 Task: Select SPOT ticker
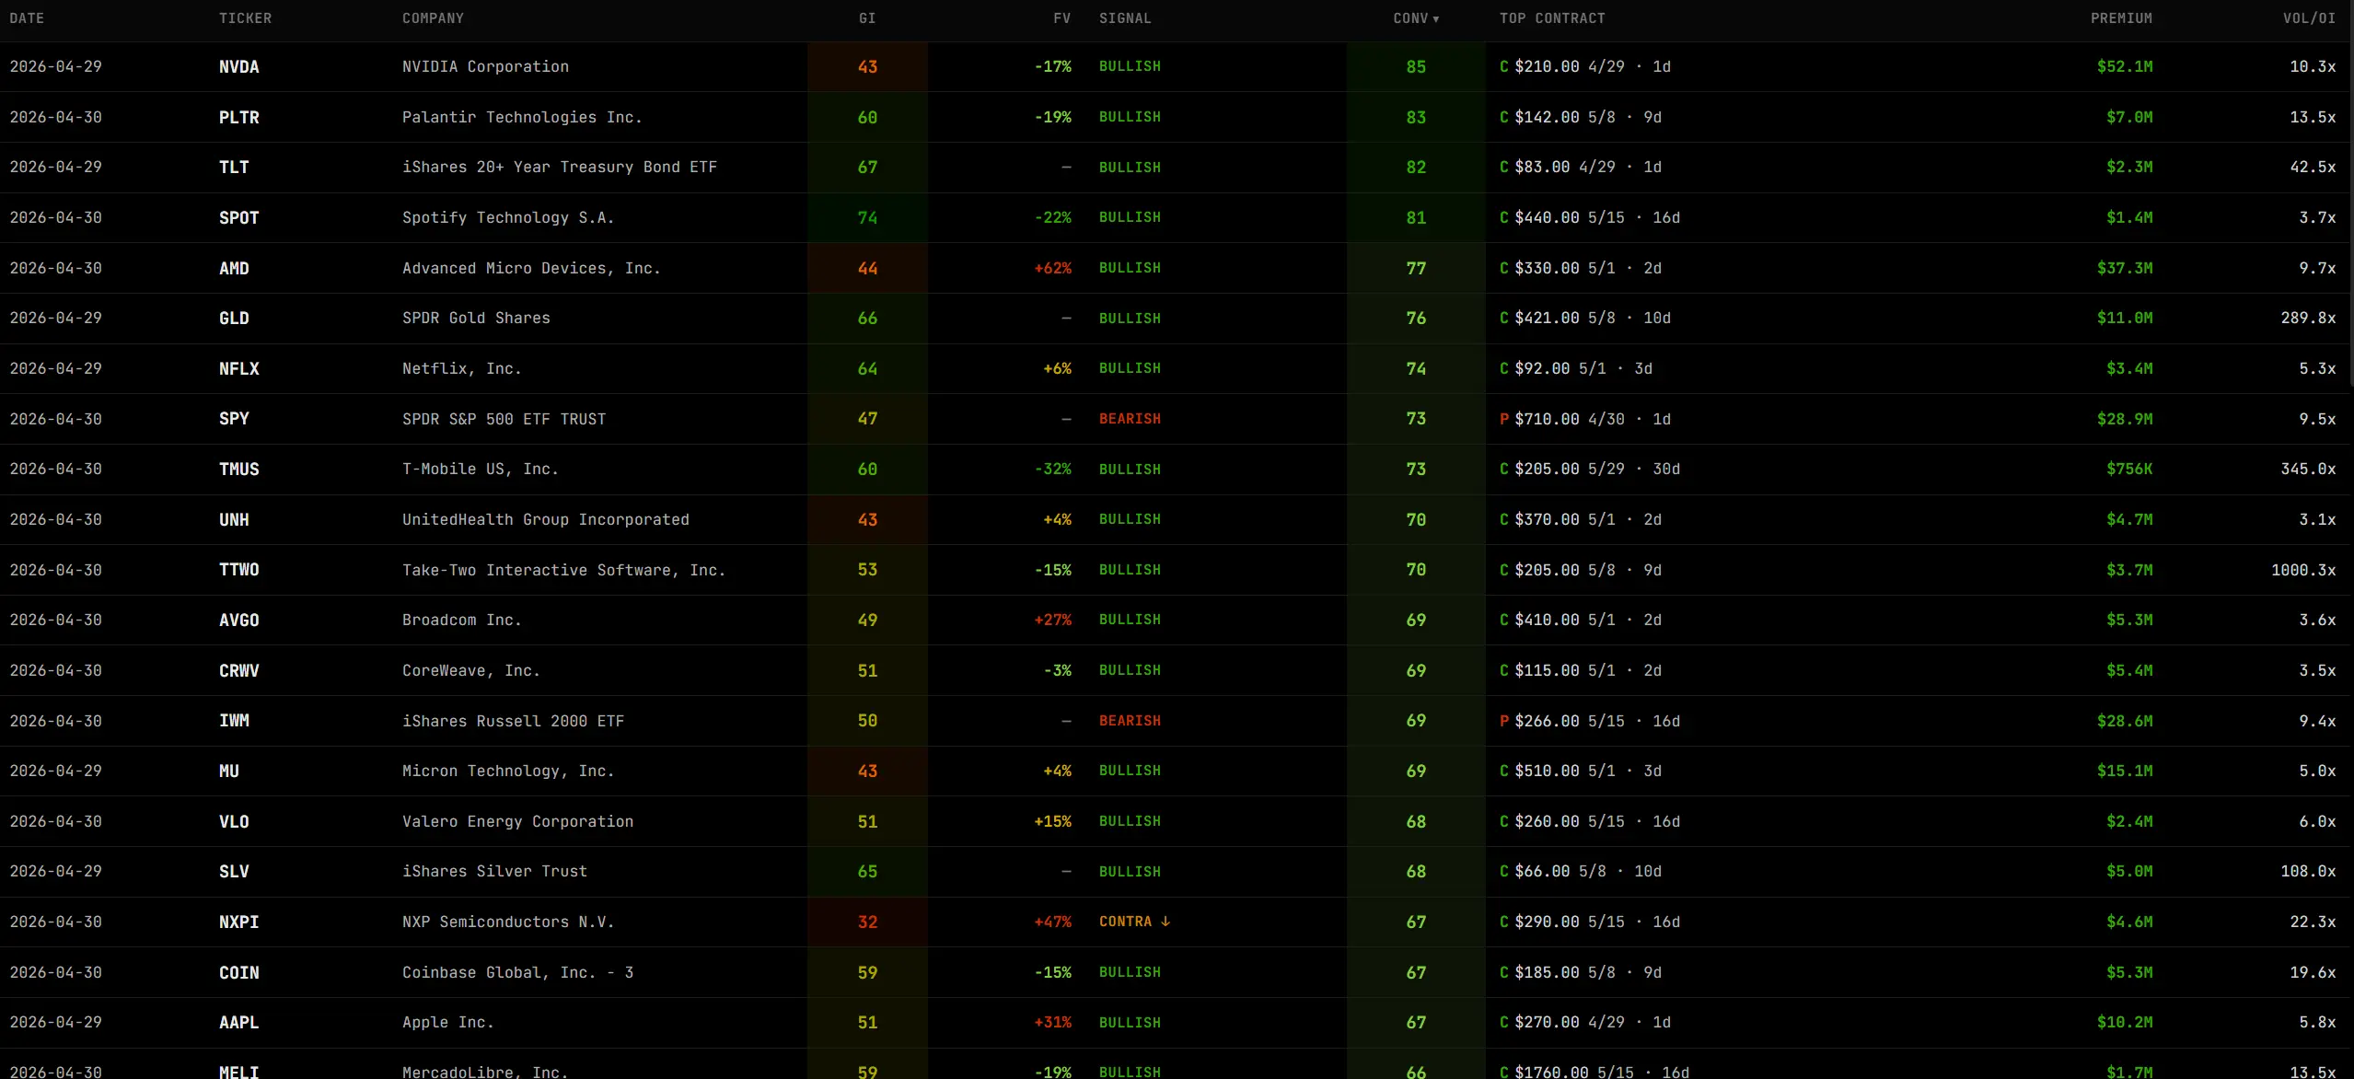tap(239, 218)
